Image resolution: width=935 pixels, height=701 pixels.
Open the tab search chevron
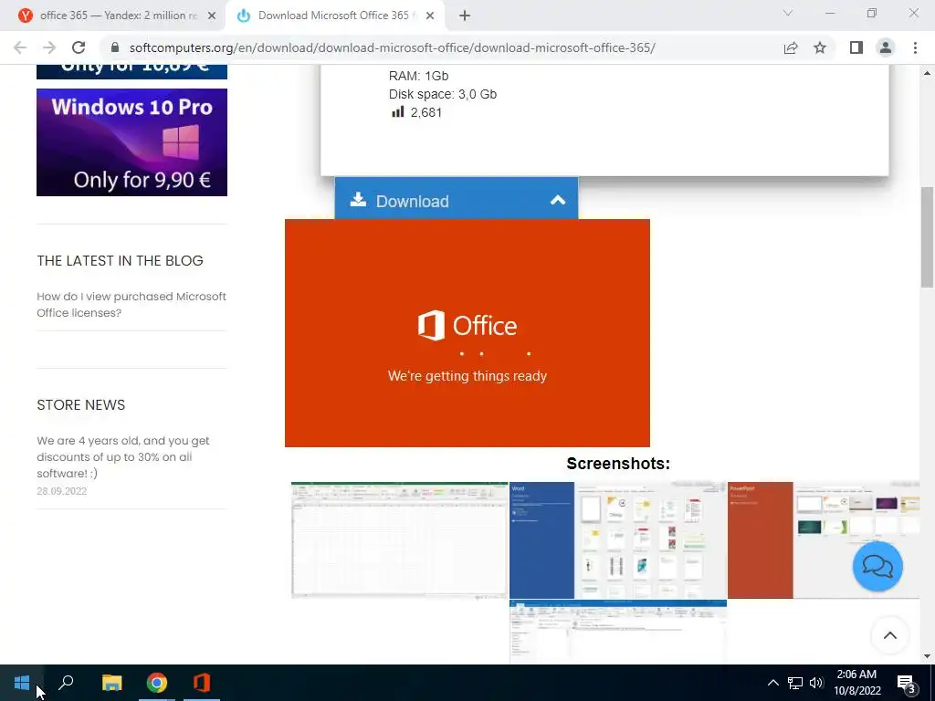coord(788,13)
